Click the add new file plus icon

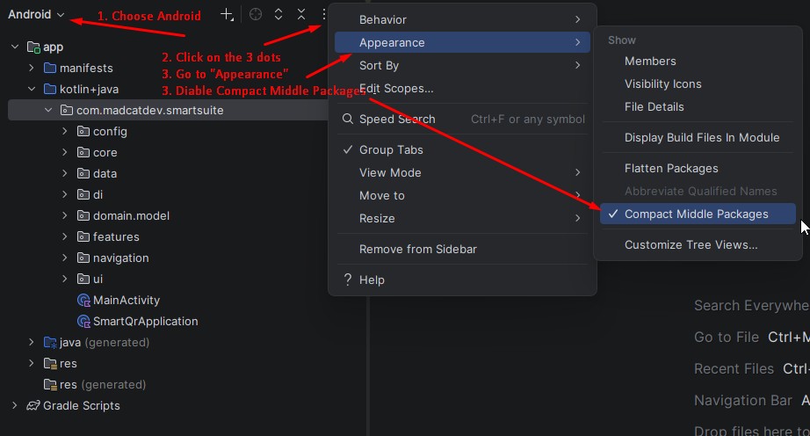pyautogui.click(x=227, y=14)
